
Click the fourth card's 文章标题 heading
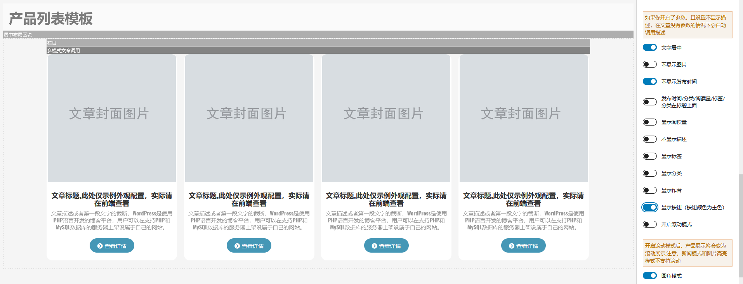523,200
